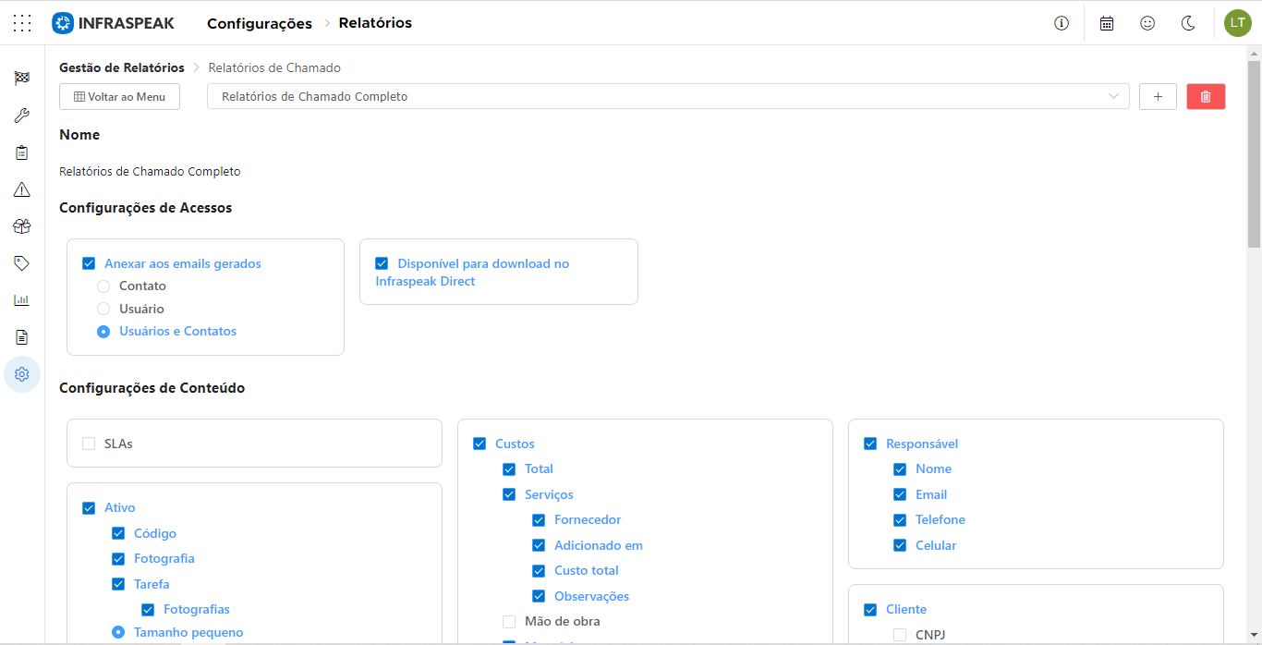Click the vertical page scrollbar

[x=1254, y=154]
